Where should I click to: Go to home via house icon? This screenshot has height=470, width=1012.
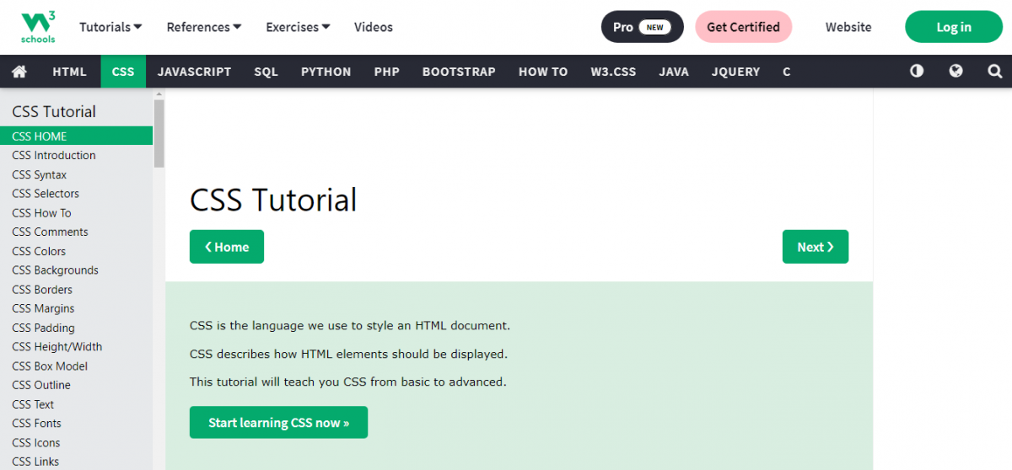point(19,72)
